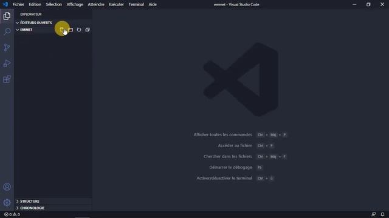Open the Exécuter menu

point(116,4)
